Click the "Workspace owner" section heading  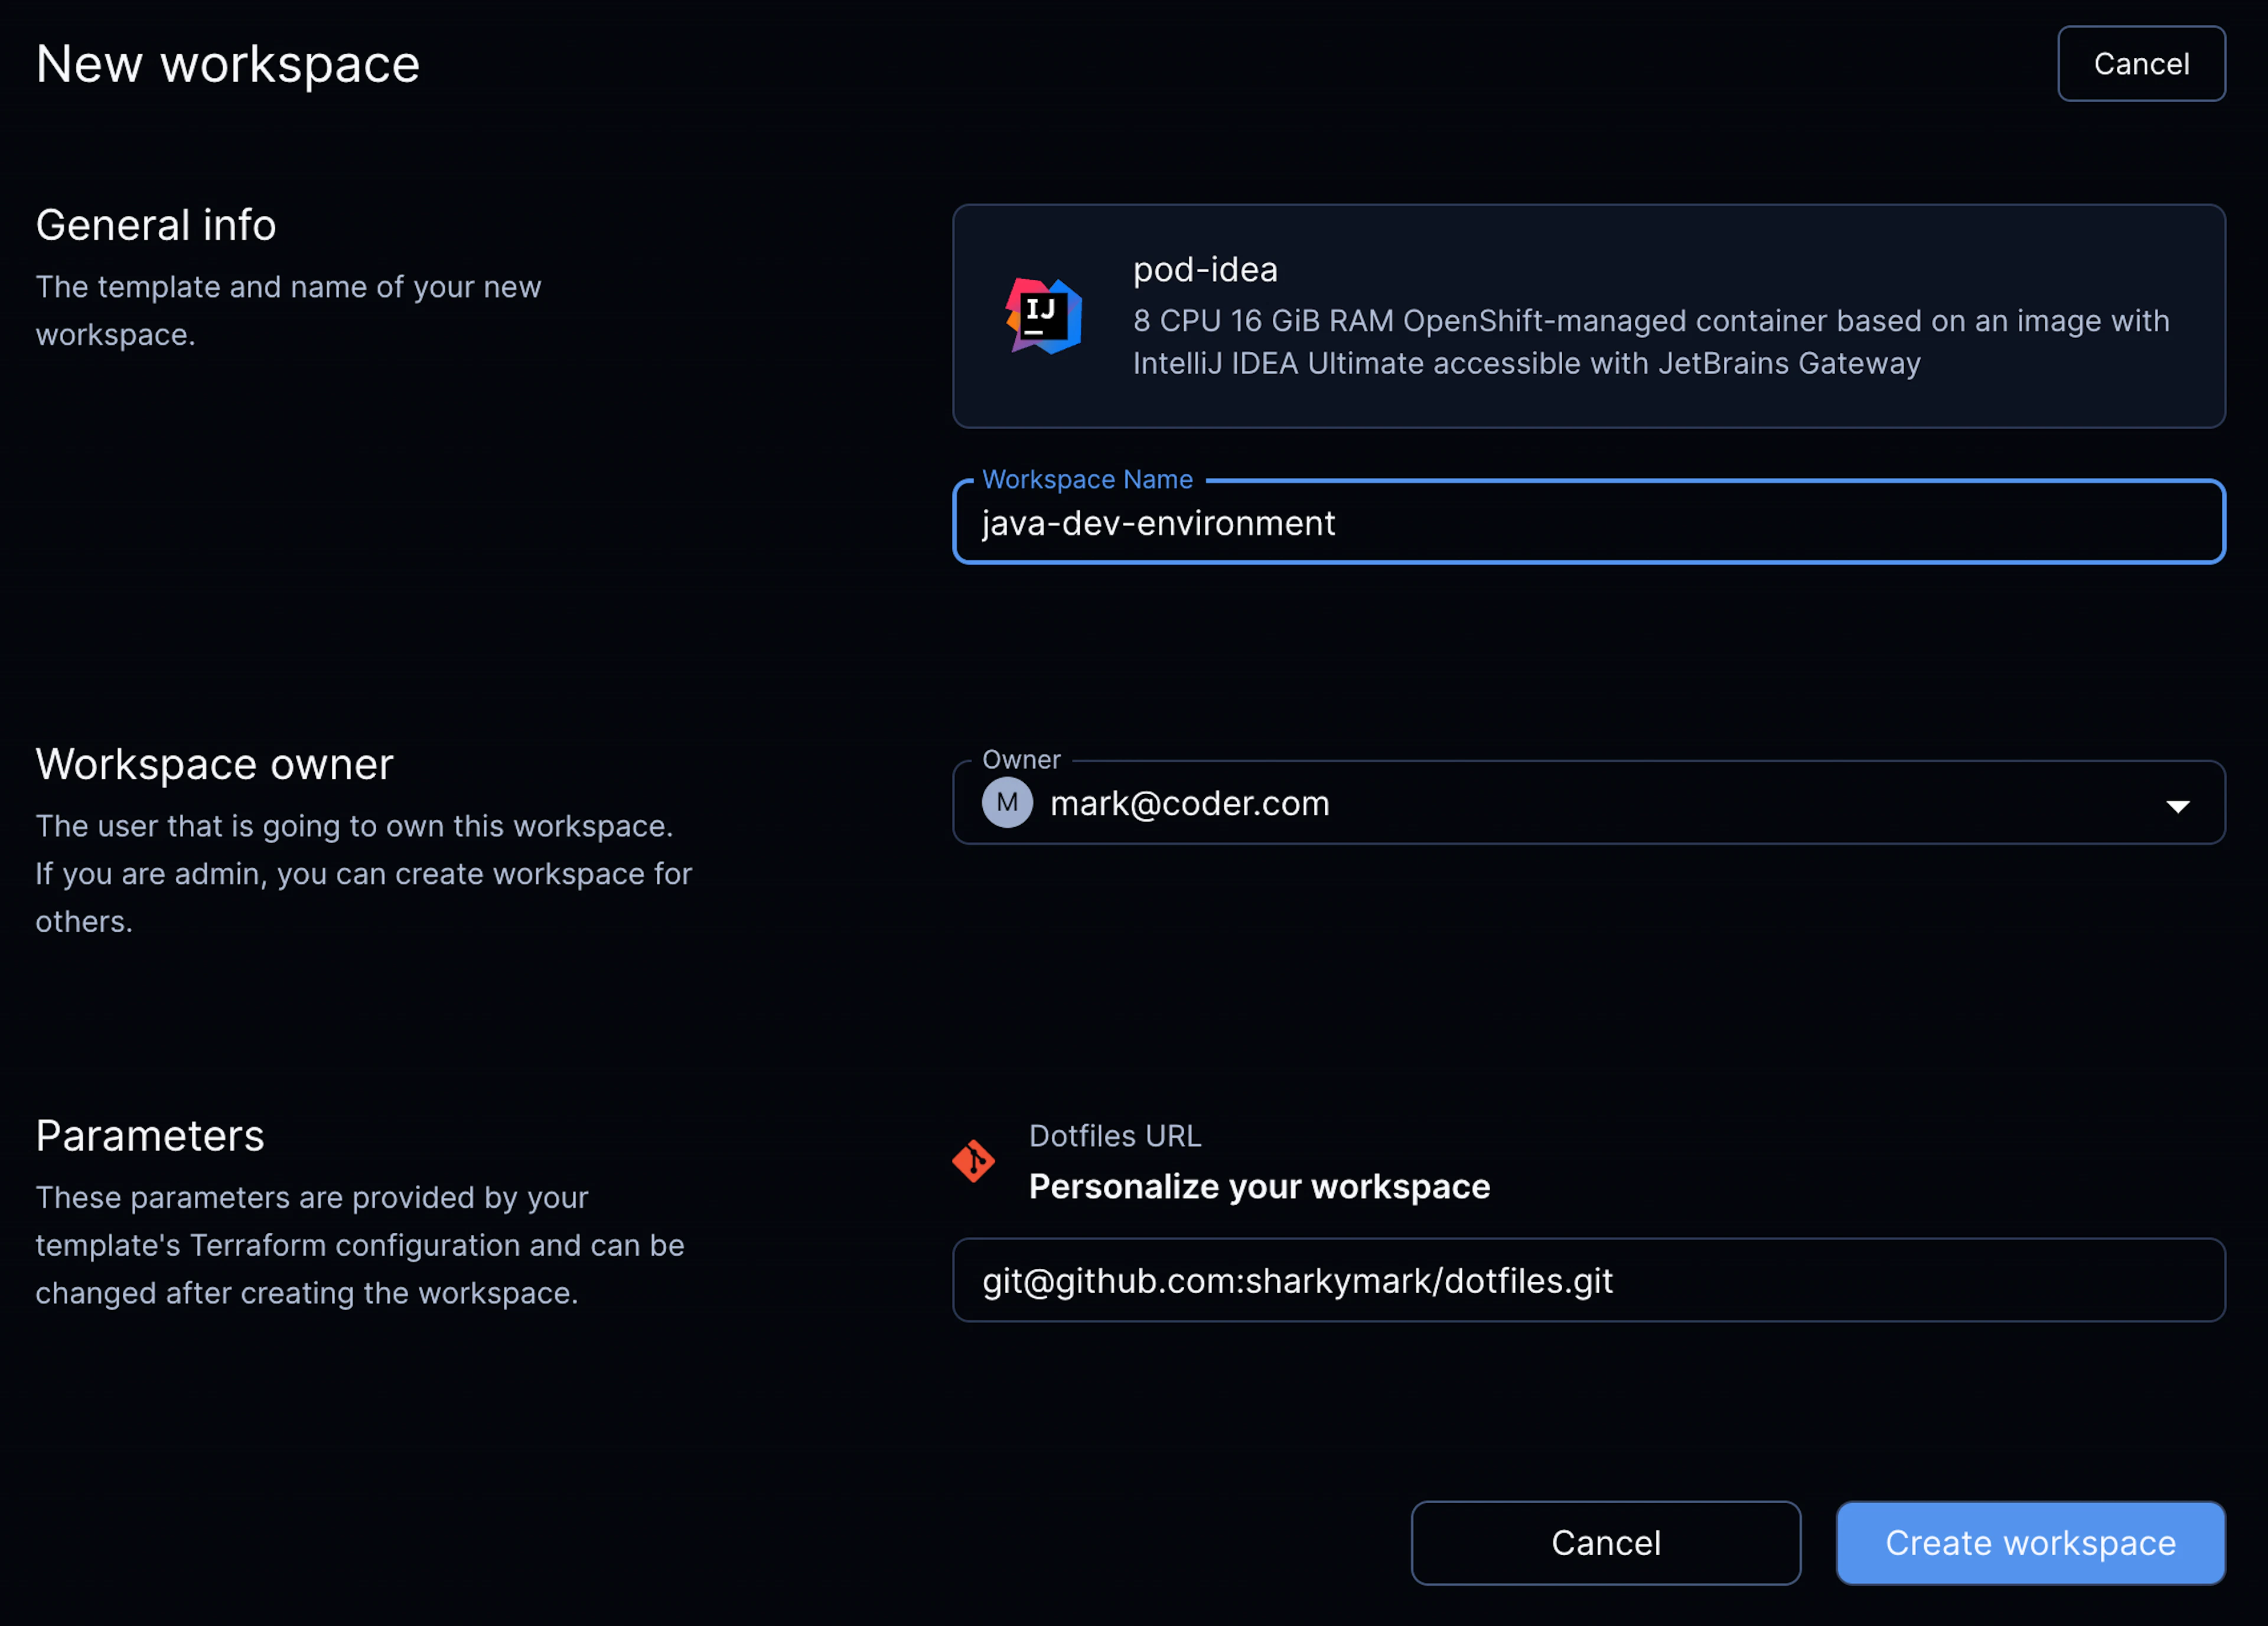[215, 765]
